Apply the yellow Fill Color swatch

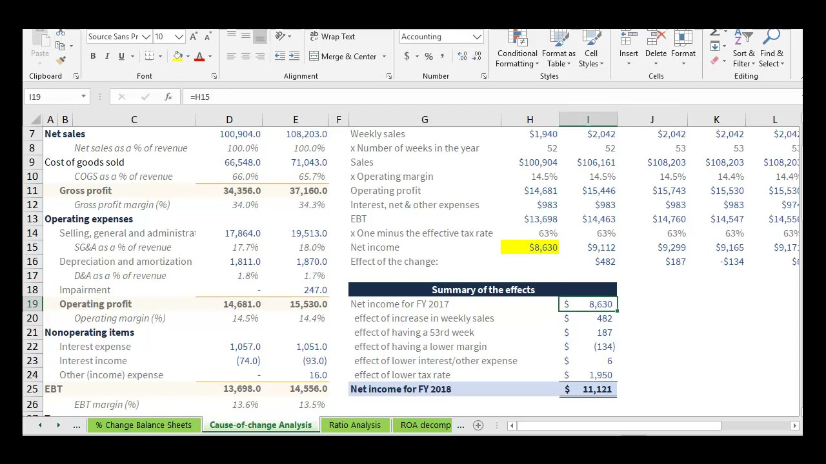[178, 57]
